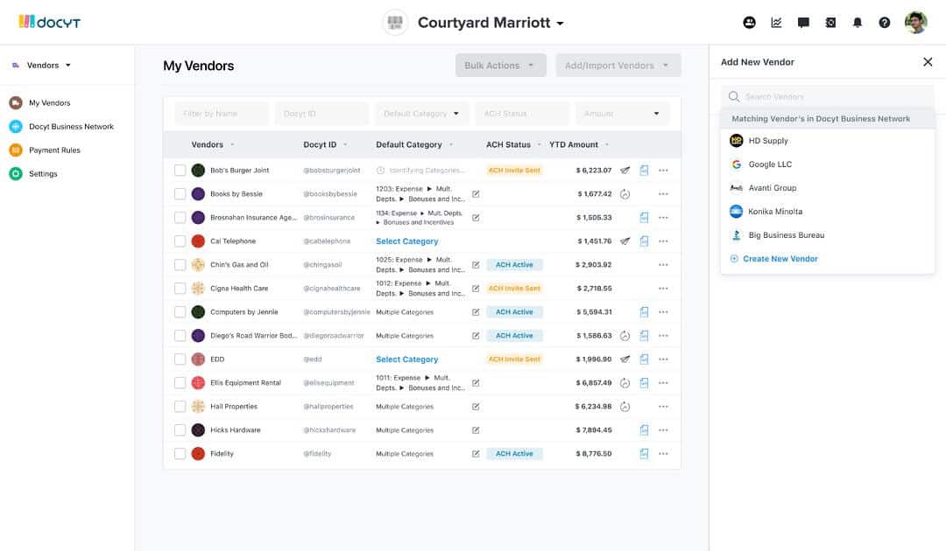Select the Brosnahan Insurance row checkbox
The image size is (946, 551).
pyautogui.click(x=180, y=218)
